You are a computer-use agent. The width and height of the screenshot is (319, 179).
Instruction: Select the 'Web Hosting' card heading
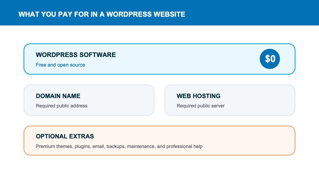[199, 96]
